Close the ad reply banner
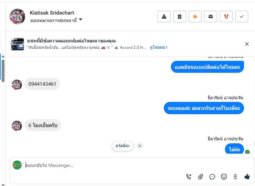The width and height of the screenshot is (255, 186). point(247,44)
